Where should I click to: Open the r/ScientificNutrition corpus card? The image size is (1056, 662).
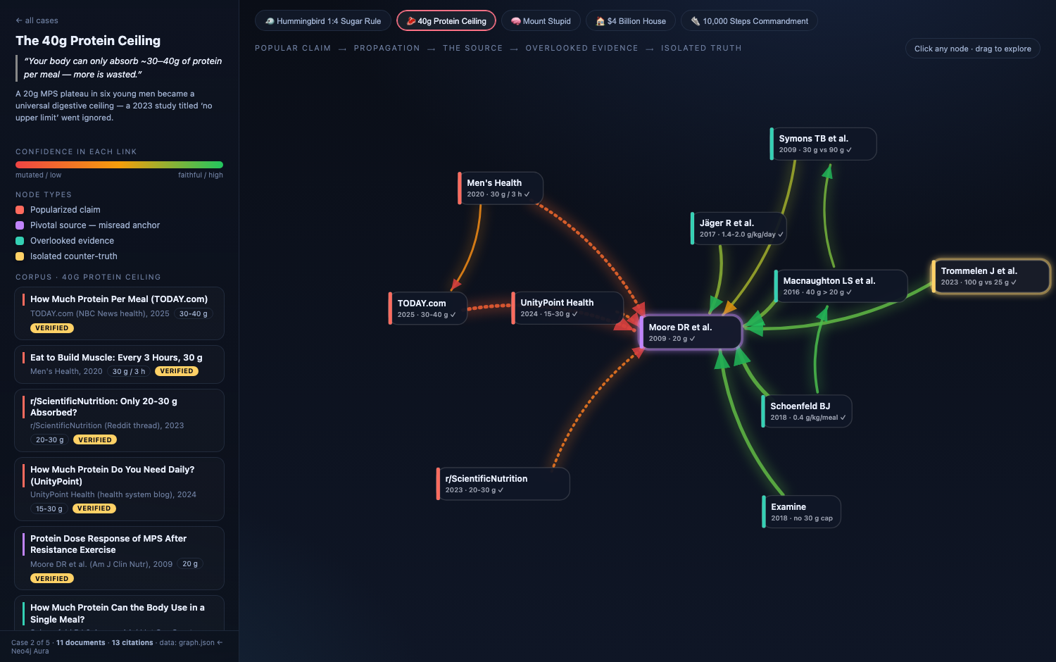[119, 420]
